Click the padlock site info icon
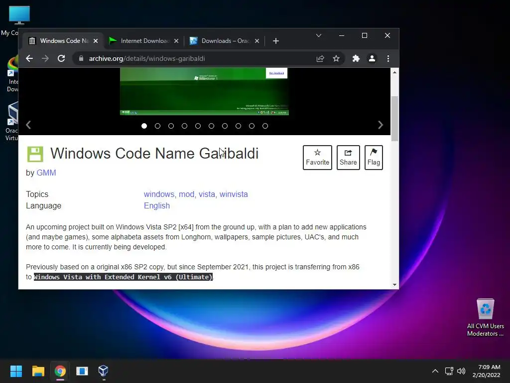Image resolution: width=510 pixels, height=383 pixels. pyautogui.click(x=81, y=59)
